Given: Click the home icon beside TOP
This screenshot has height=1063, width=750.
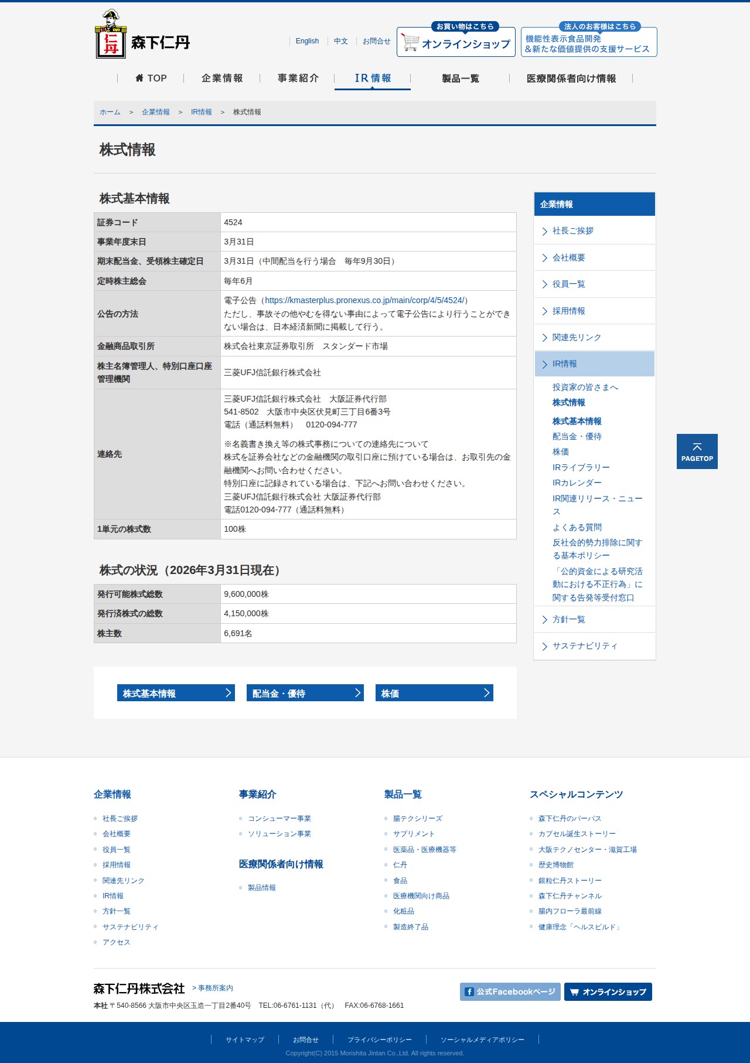Looking at the screenshot, I should pos(139,78).
